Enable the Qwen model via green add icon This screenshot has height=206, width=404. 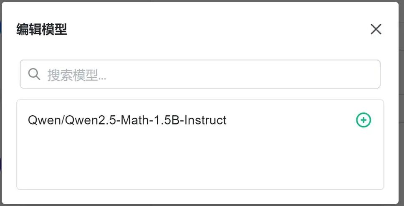(364, 120)
